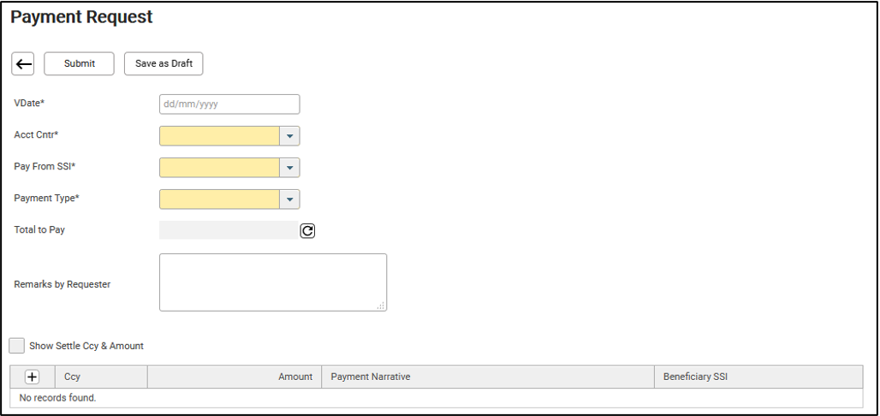880x416 pixels.
Task: Select the Acct Cntr yellow combo field
Action: pos(219,136)
